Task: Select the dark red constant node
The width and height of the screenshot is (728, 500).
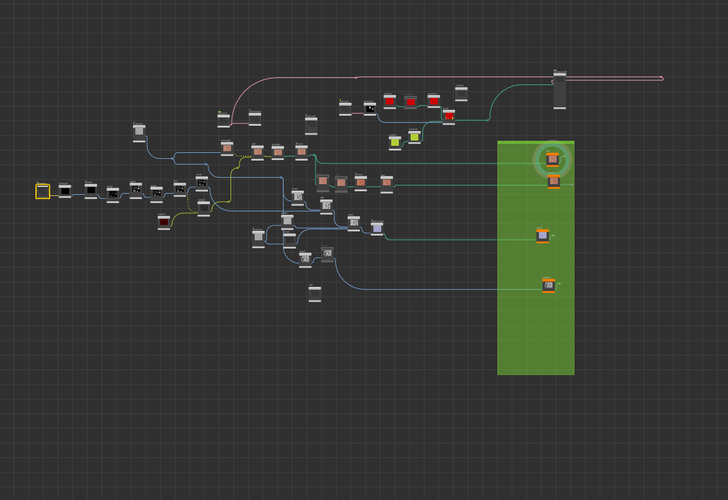Action: click(x=164, y=222)
